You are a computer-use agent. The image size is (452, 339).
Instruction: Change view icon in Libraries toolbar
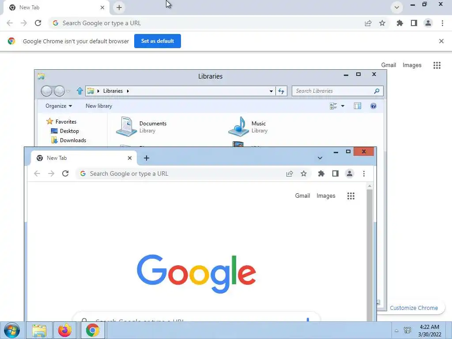[x=333, y=106]
